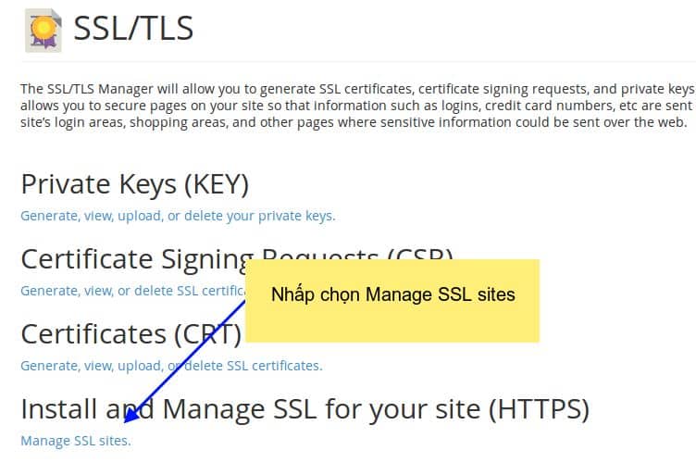This screenshot has height=475, width=696.
Task: Click the (KEY) text in first heading
Action: (217, 184)
